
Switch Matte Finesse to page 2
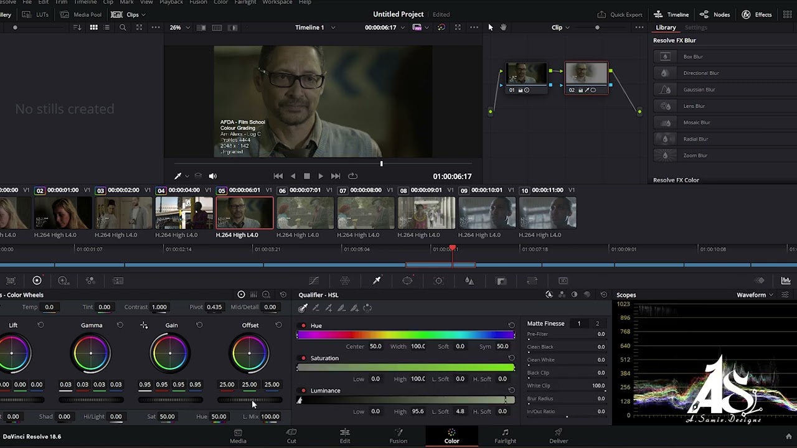[x=597, y=324]
